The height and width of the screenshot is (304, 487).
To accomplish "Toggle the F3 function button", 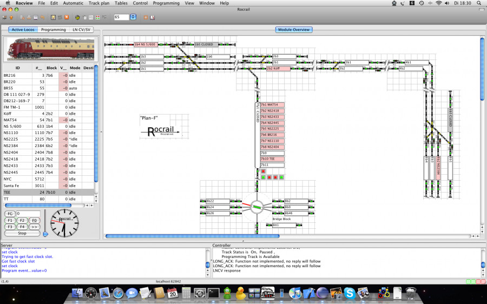I will pyautogui.click(x=10, y=227).
